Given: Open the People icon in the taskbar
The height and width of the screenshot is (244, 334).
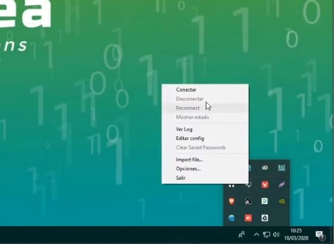Looking at the screenshot, I should tap(242, 234).
